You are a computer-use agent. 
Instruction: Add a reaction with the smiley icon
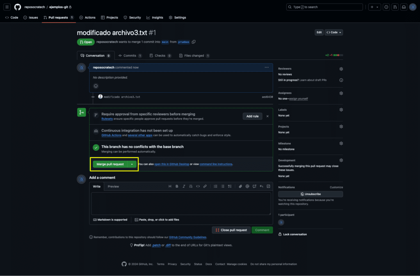tap(96, 86)
